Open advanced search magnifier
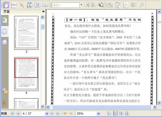This screenshot has width=162, height=117. click(x=101, y=5)
